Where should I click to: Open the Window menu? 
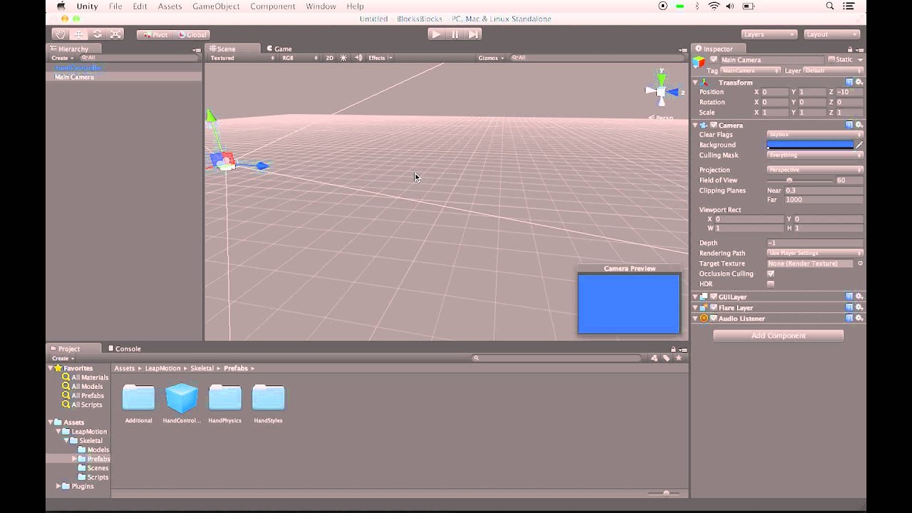321,6
